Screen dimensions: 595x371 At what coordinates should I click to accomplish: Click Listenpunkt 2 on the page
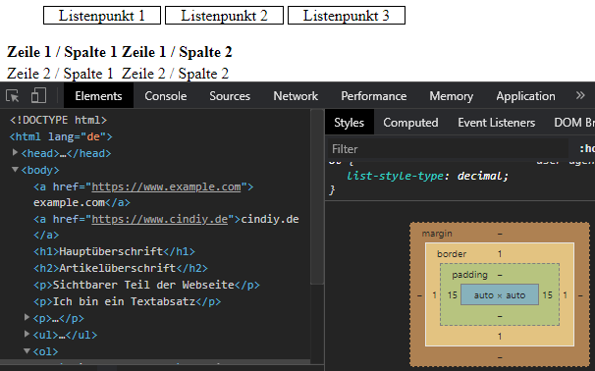[x=224, y=15]
